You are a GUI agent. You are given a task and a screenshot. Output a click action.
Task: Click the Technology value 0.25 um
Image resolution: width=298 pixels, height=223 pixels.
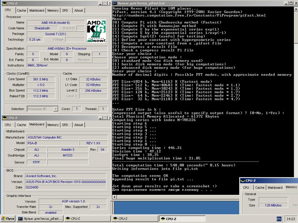pos(35,39)
